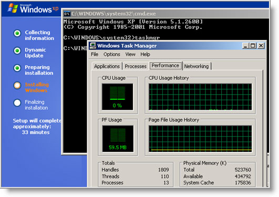Click the Installing Windows step indicator
Viewport: 279px width, 197px height.
[17, 86]
